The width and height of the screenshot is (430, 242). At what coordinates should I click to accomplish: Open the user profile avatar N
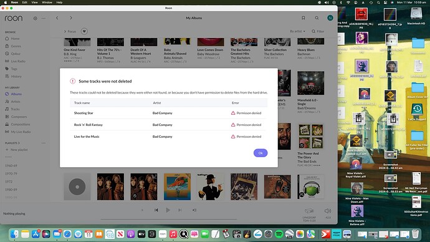tap(330, 18)
